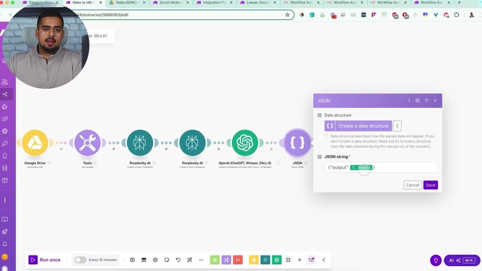
Task: Switch to the MakeJSONCo browser tab
Action: pos(127,3)
